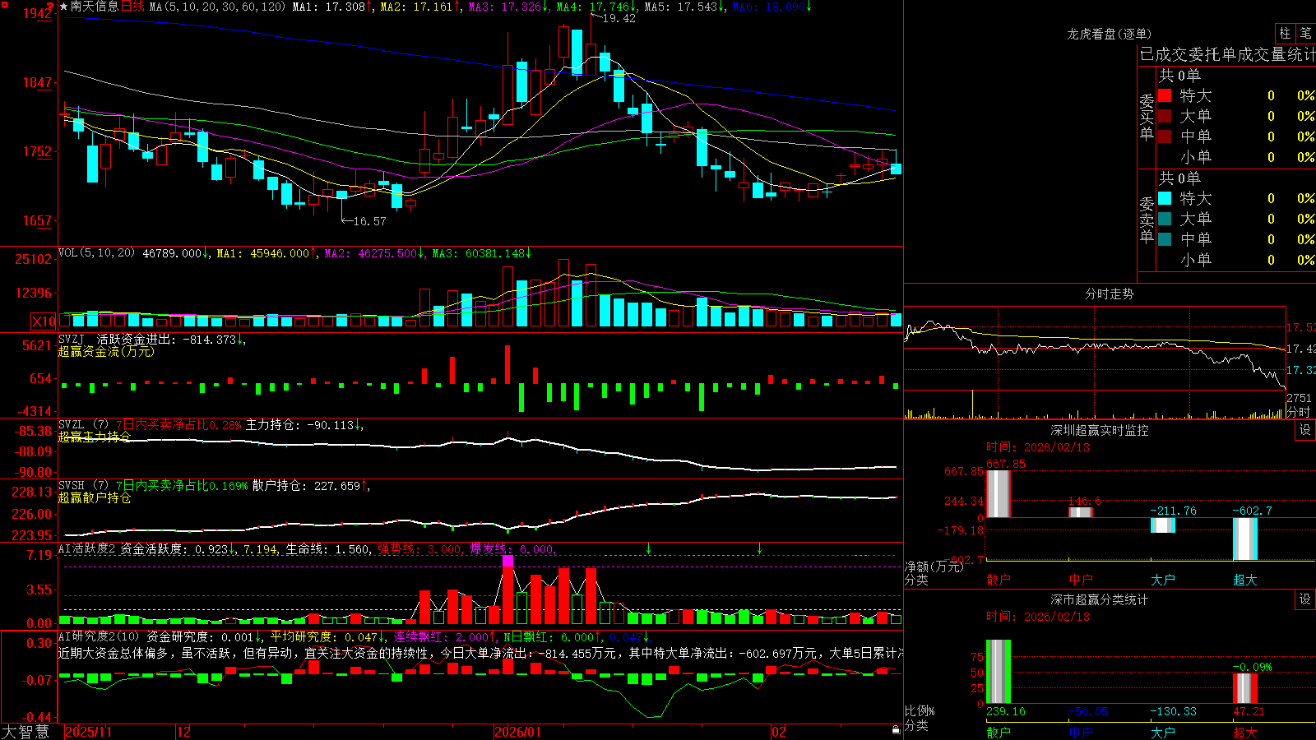
Task: Select the 12 month timeline marker
Action: pos(184,732)
